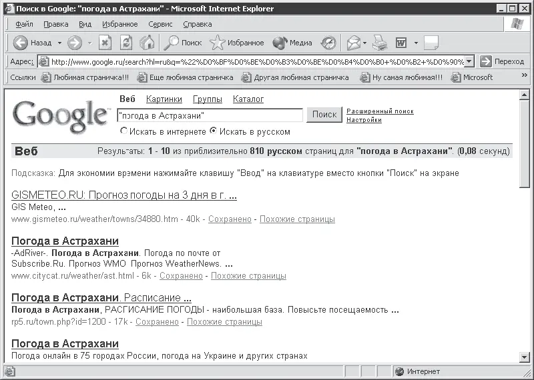Image resolution: width=534 pixels, height=380 pixels.
Task: Open Похожие страницы for citycat result
Action: click(x=248, y=275)
